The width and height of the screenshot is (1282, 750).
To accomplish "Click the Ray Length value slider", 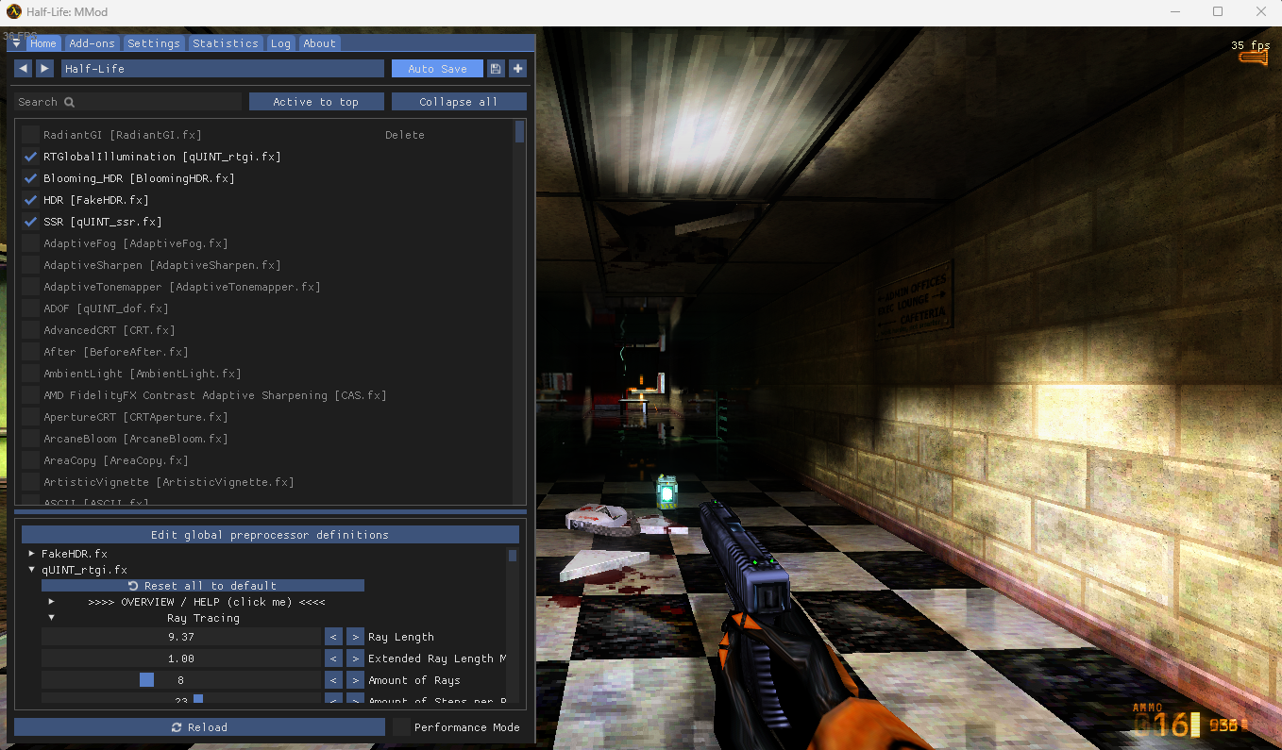I will pyautogui.click(x=181, y=637).
